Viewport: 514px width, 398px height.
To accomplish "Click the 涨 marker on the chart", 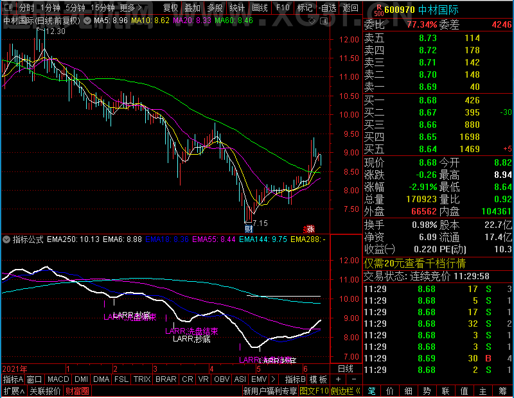I will (309, 229).
